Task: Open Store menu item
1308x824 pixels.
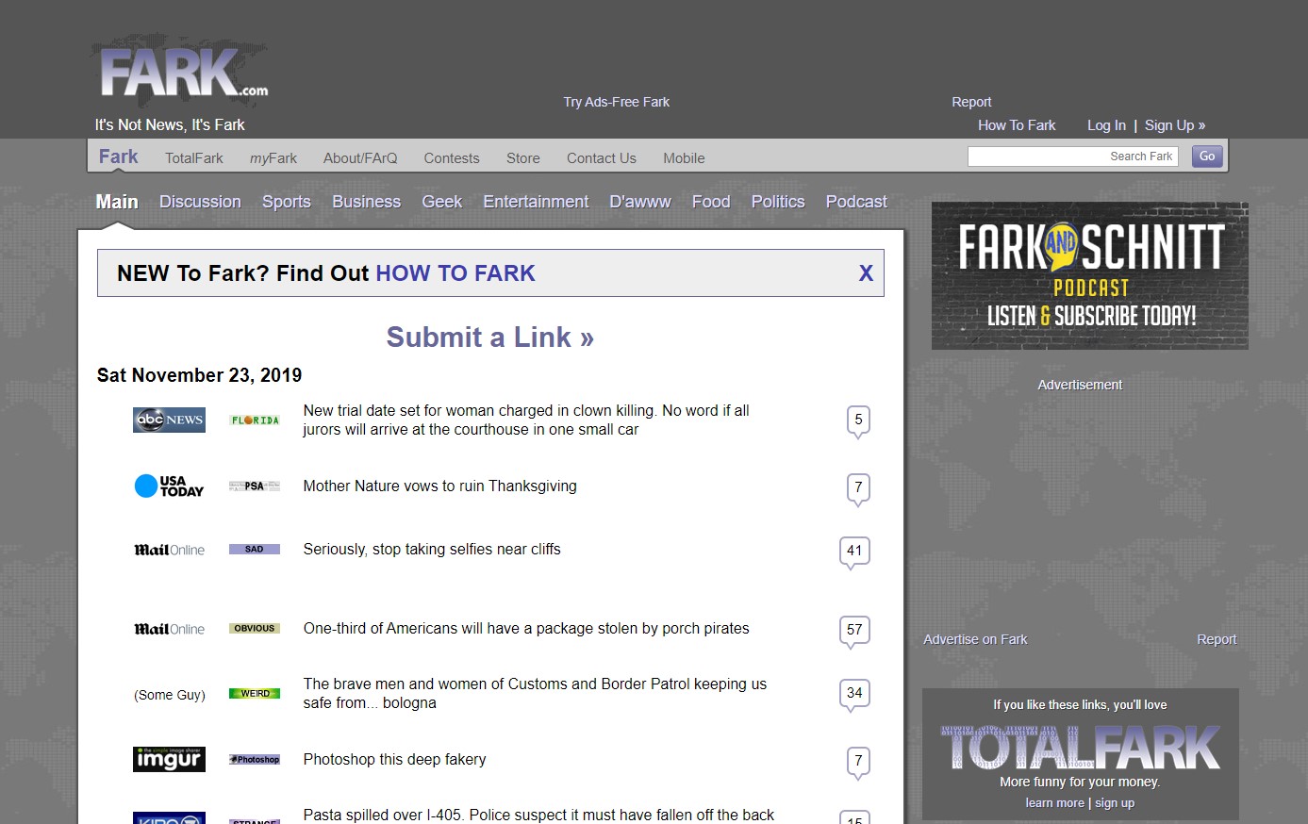Action: 523,158
